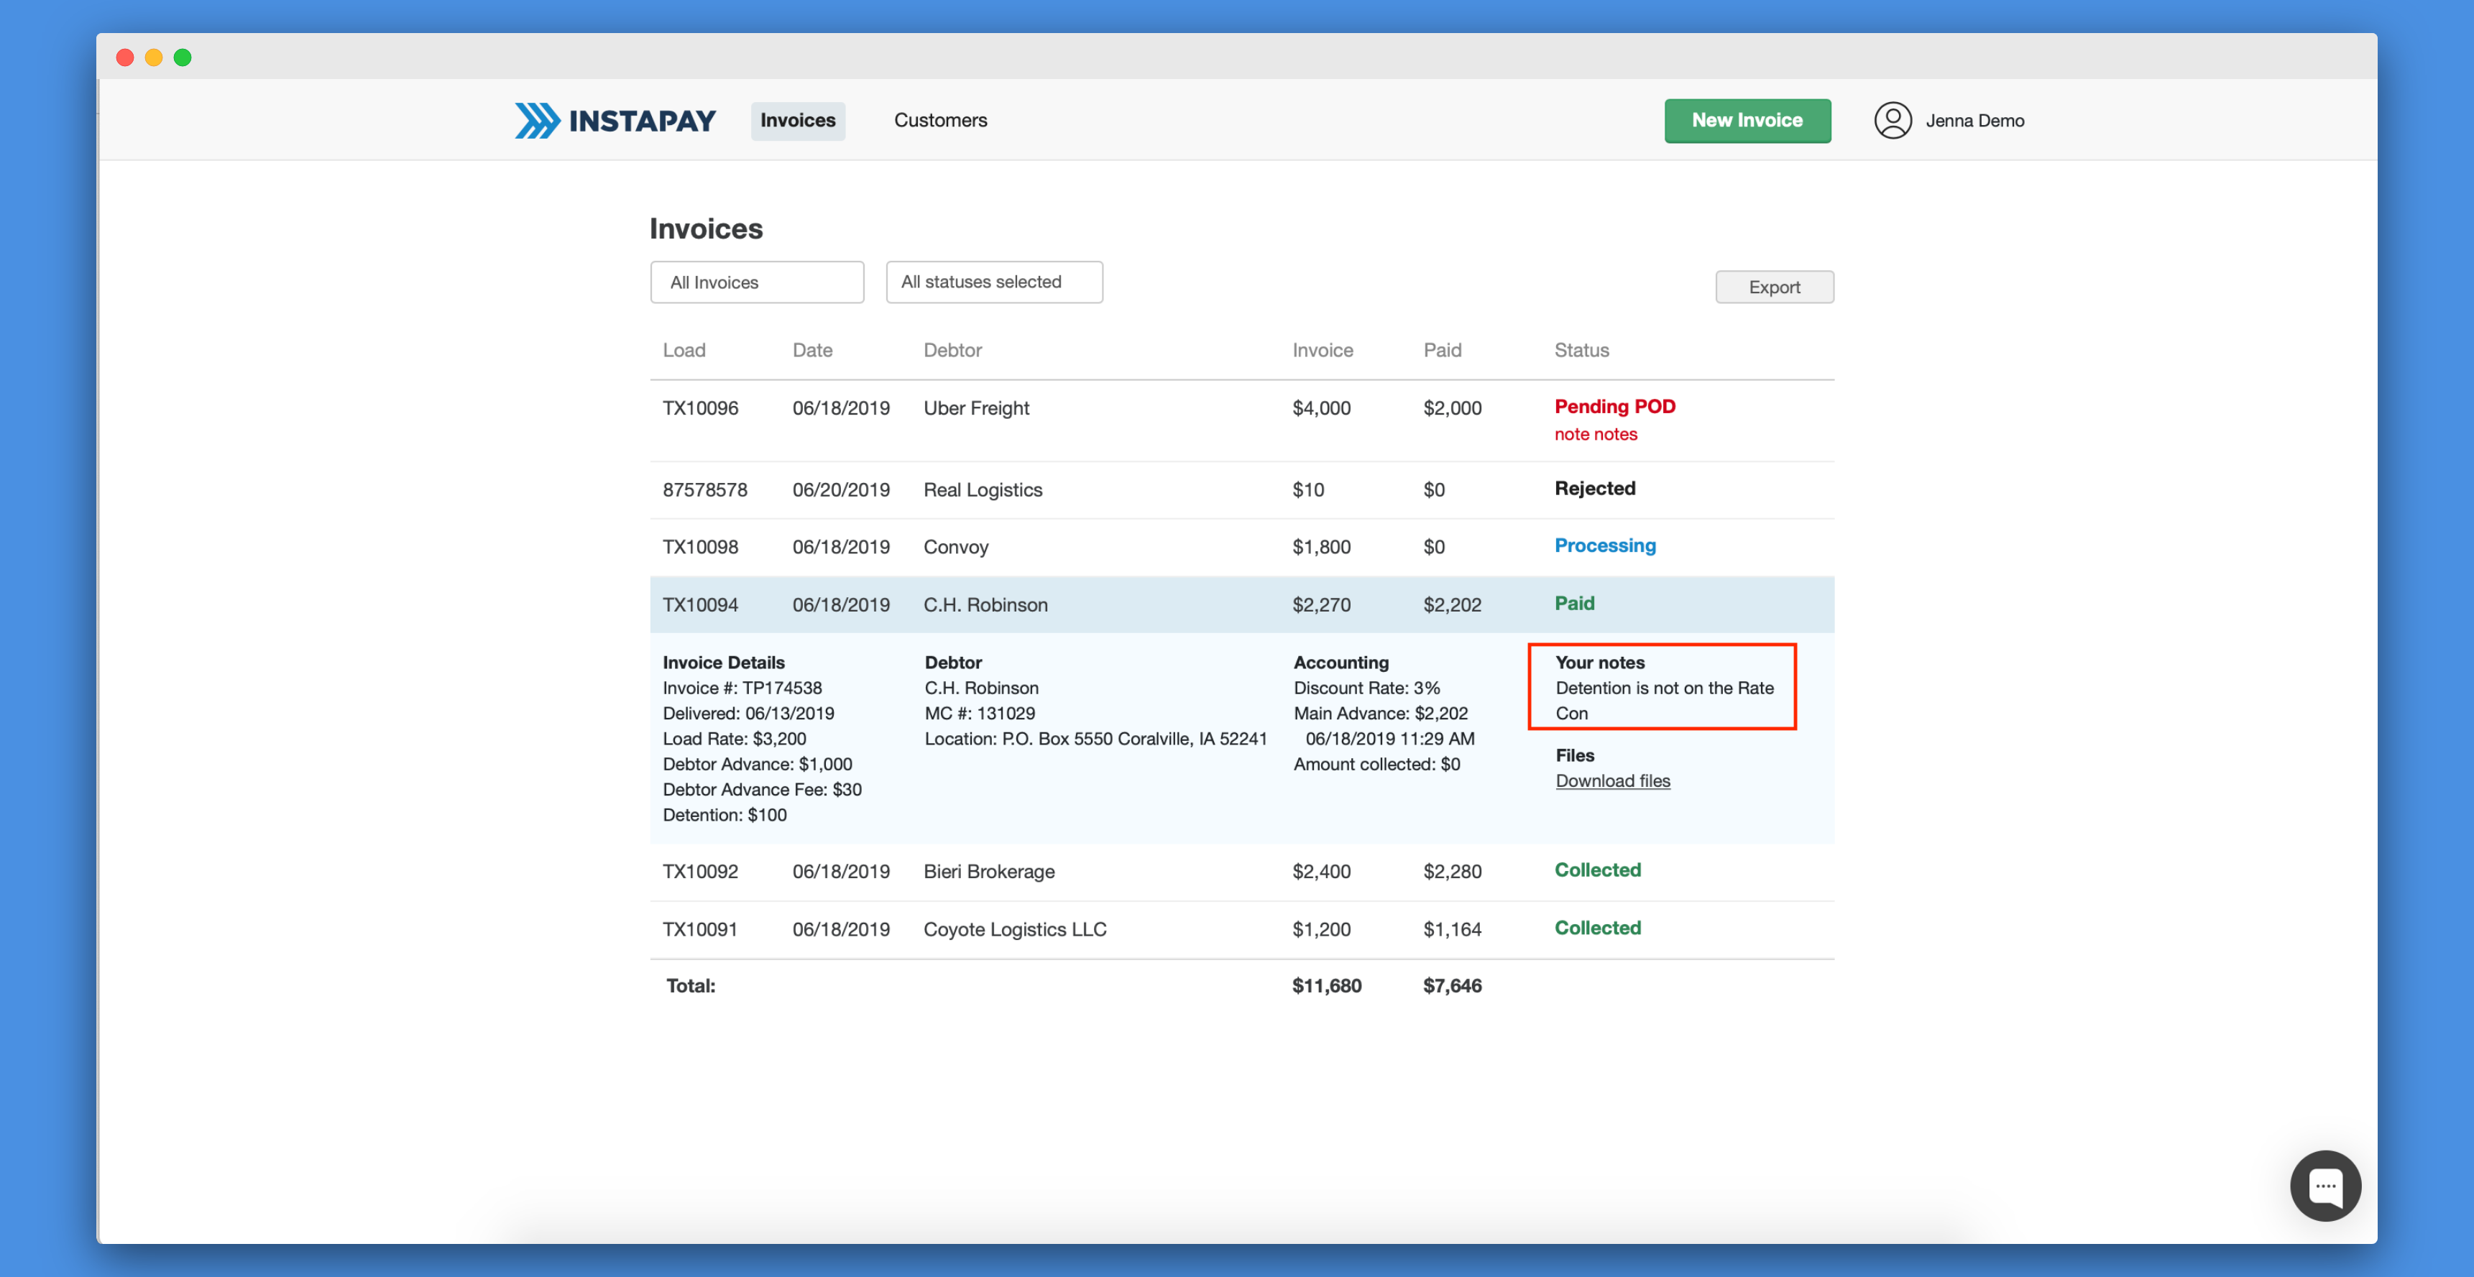
Task: Click the Collected status of Coyote Logistics
Action: pos(1597,928)
